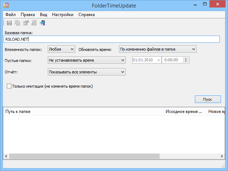Click the Exit door toolbar icon
The width and height of the screenshot is (228, 171).
point(42,23)
